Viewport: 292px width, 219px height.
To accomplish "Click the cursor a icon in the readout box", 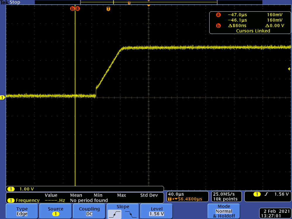I will tap(218, 15).
